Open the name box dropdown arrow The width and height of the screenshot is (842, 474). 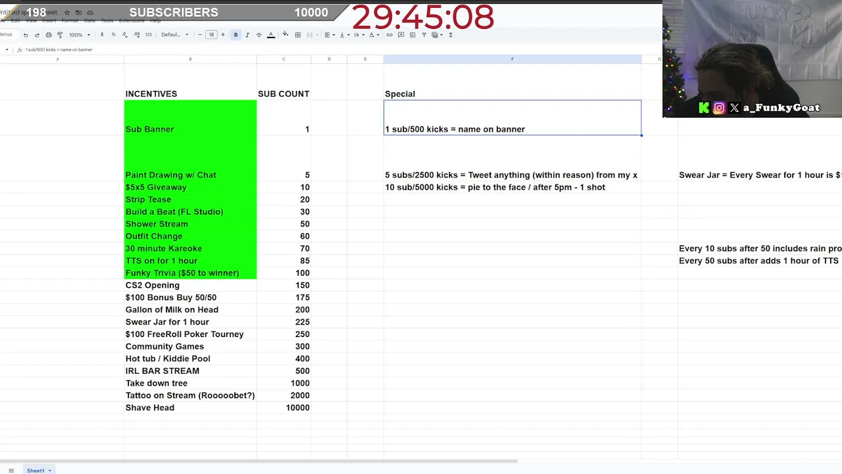click(7, 49)
